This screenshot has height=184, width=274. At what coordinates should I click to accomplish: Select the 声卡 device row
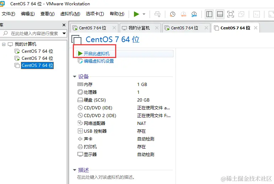(124, 139)
